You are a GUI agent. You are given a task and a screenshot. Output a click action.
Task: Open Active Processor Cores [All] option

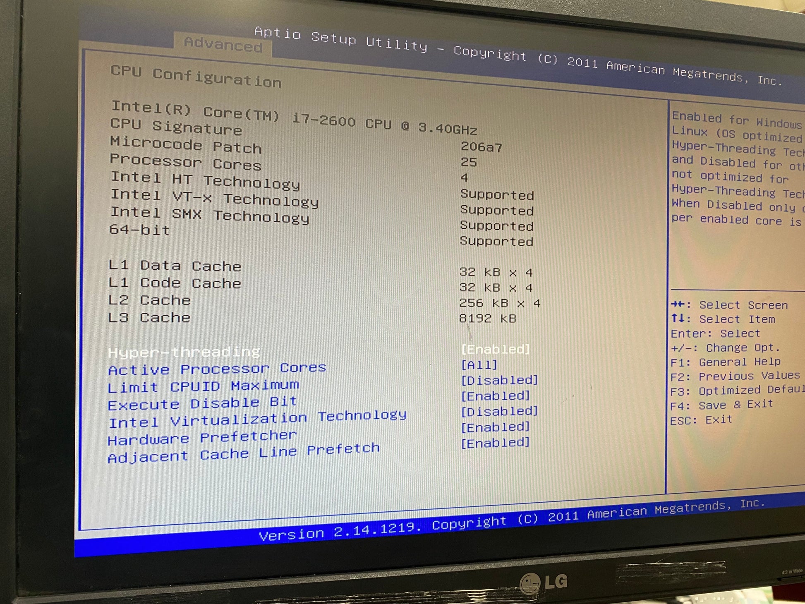(479, 365)
